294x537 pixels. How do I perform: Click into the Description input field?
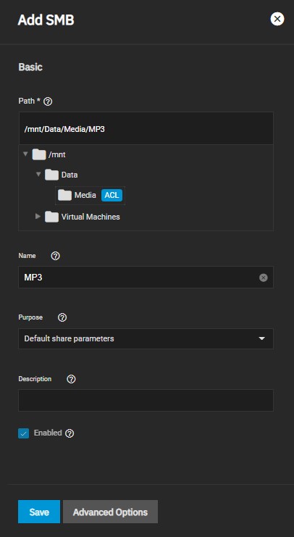coord(146,400)
